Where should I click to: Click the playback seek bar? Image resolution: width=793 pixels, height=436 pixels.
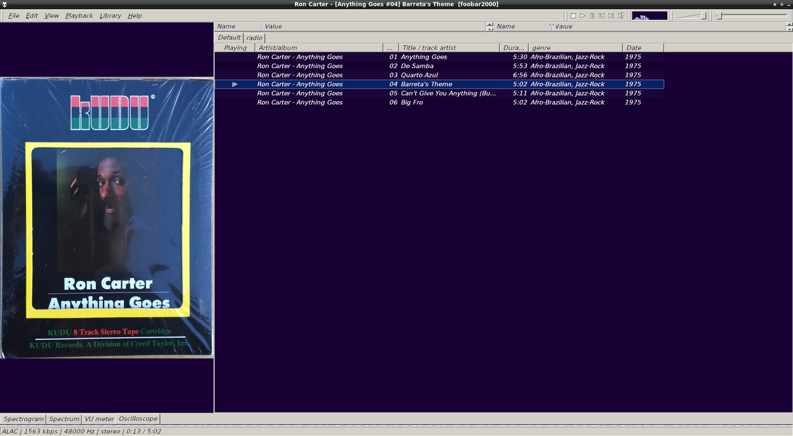[x=751, y=15]
